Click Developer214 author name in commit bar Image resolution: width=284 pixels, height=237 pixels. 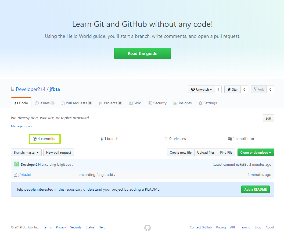[x=31, y=165]
